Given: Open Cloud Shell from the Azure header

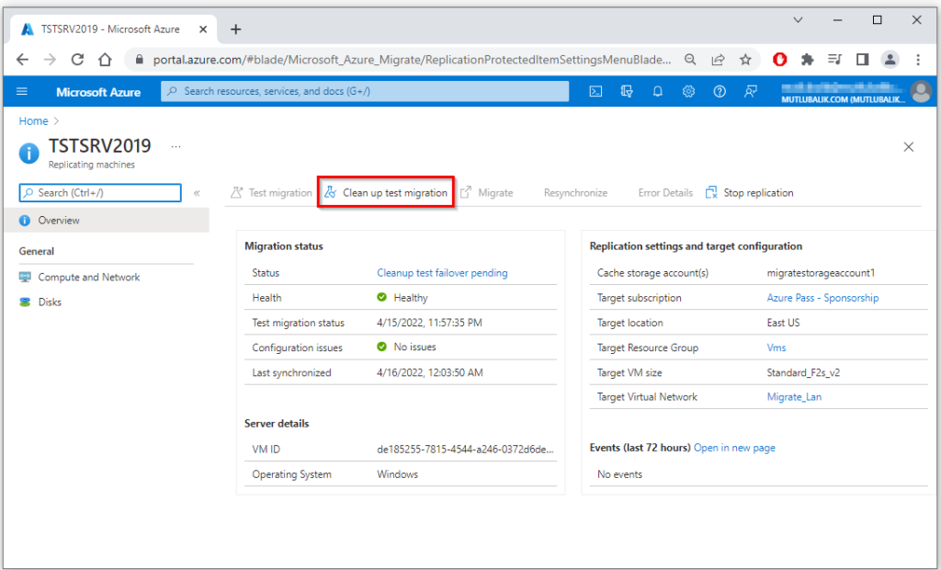Looking at the screenshot, I should click(595, 91).
